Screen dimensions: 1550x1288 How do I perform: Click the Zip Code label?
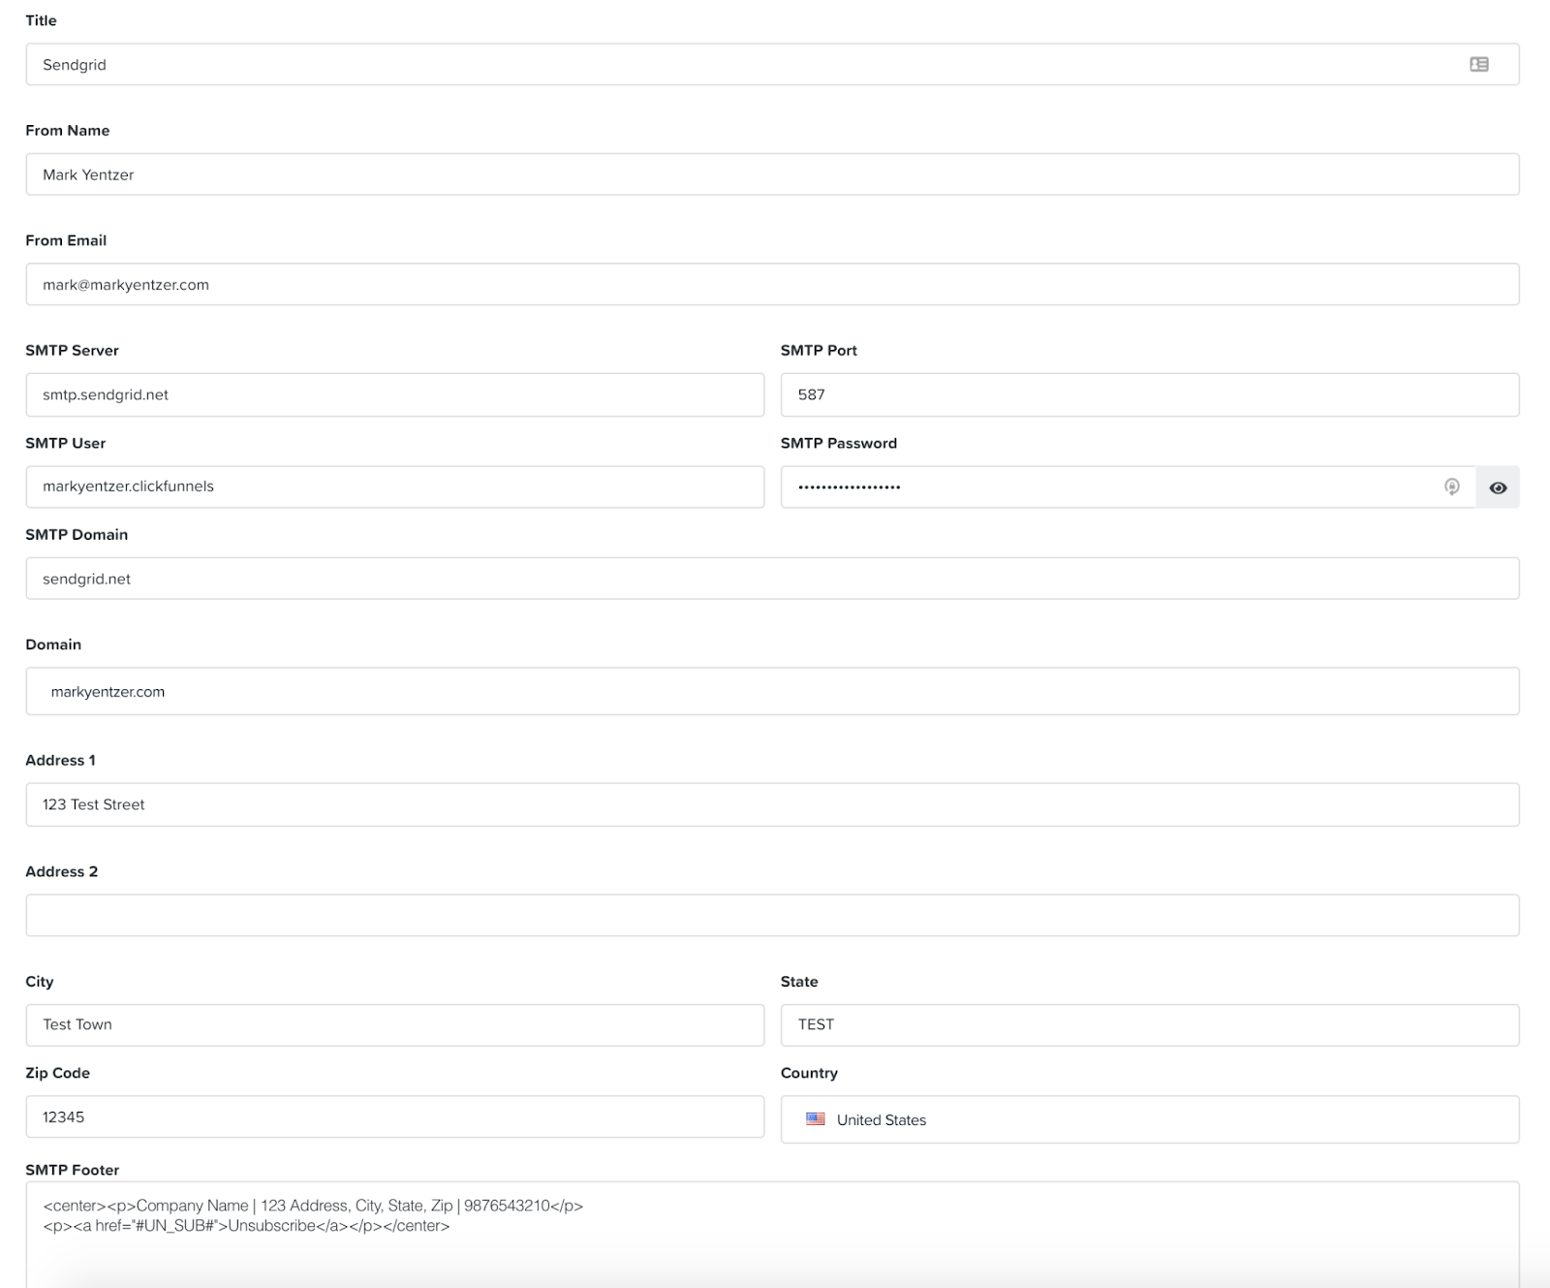pyautogui.click(x=57, y=1073)
